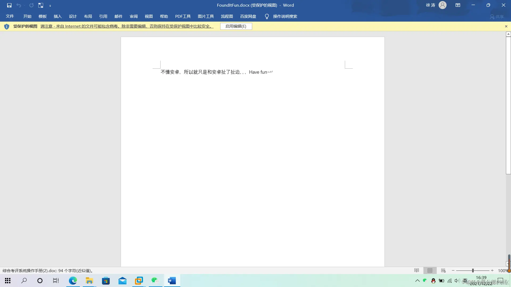Open Microsoft Edge from taskbar

pos(73,281)
